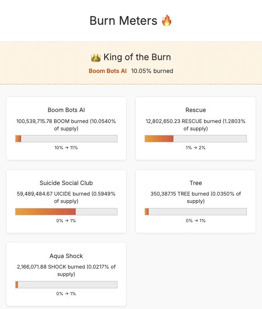Viewport: 262px width, 309px height.
Task: Click the 1% → 2% range label
Action: click(195, 147)
